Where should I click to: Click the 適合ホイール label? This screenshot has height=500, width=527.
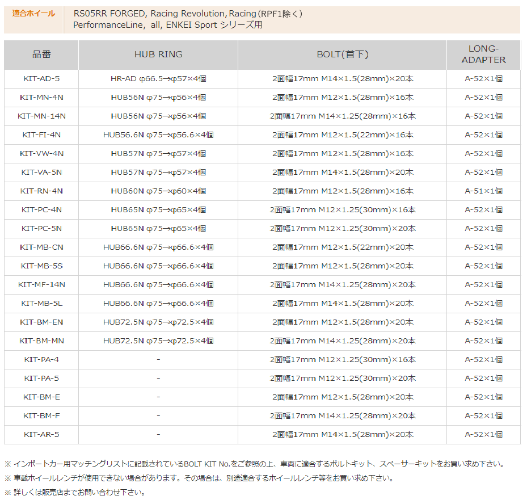[x=33, y=14]
